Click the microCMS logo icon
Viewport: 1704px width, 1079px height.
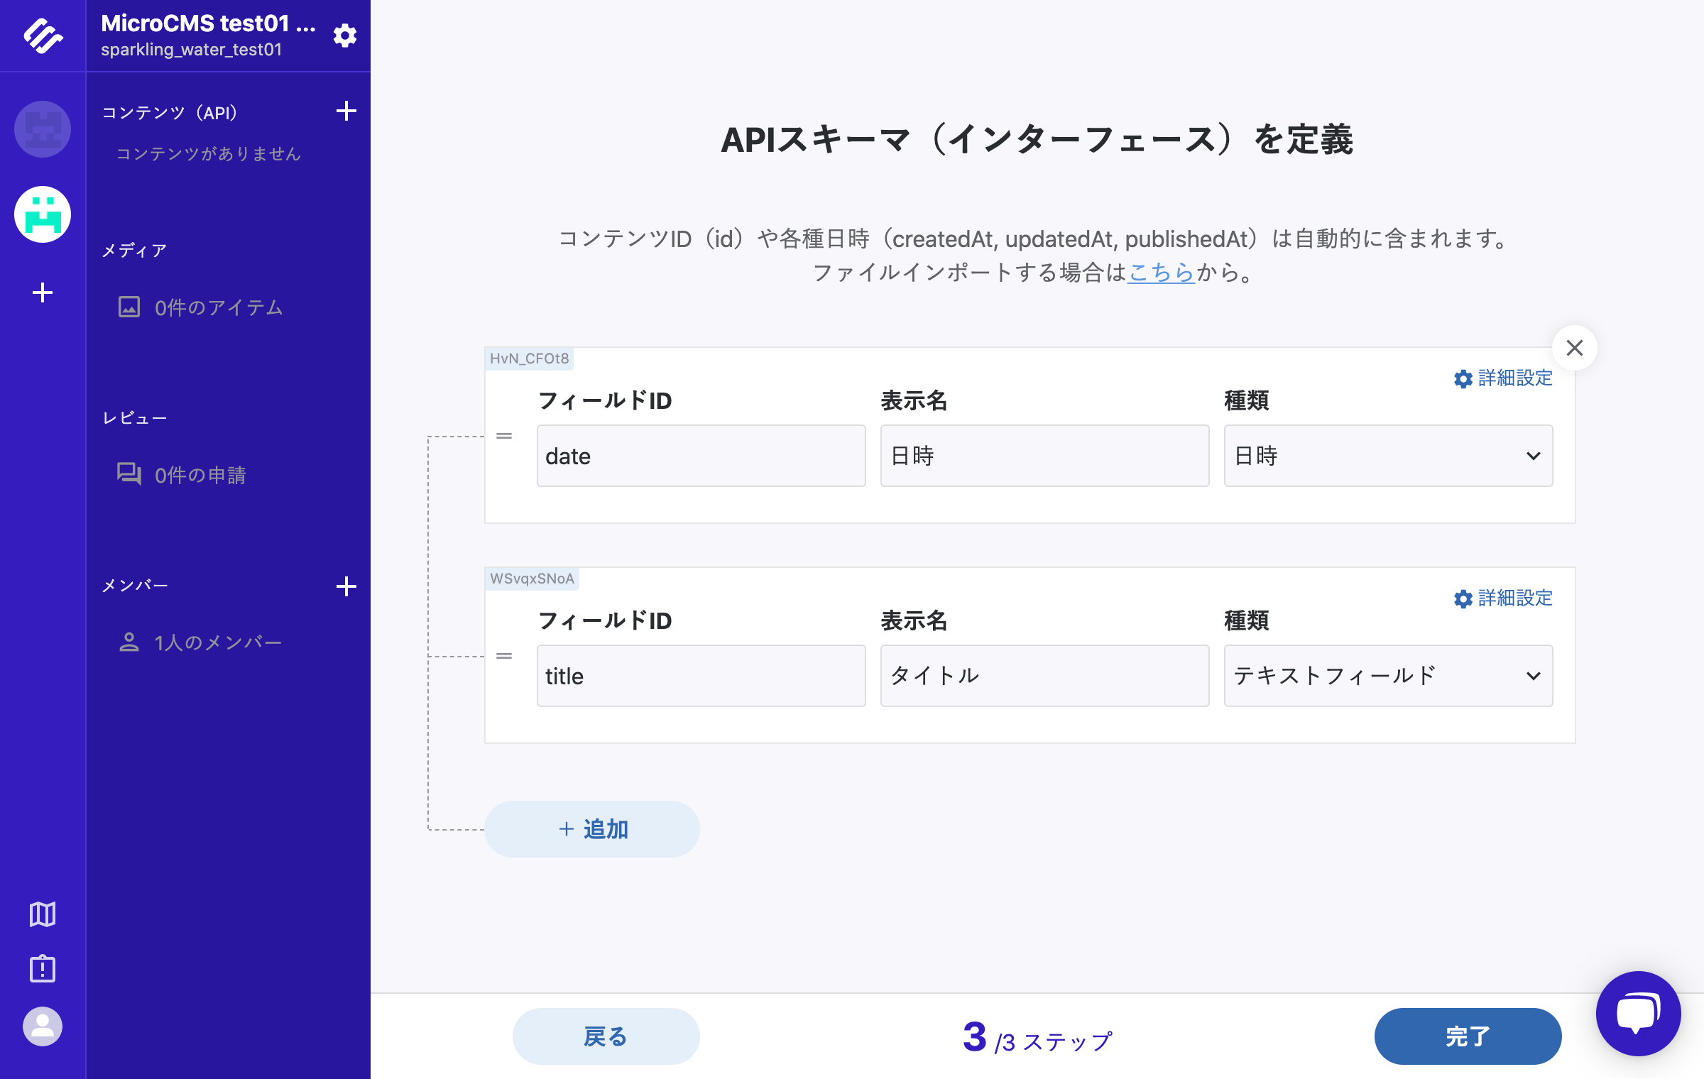pyautogui.click(x=43, y=35)
